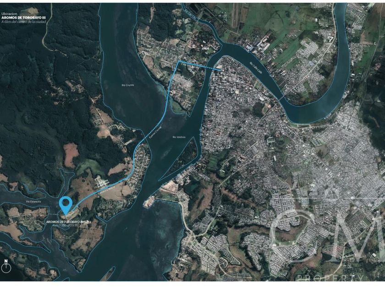The image size is (385, 289).
Task: Click the Rio Estancilla label
Action: (33, 201)
